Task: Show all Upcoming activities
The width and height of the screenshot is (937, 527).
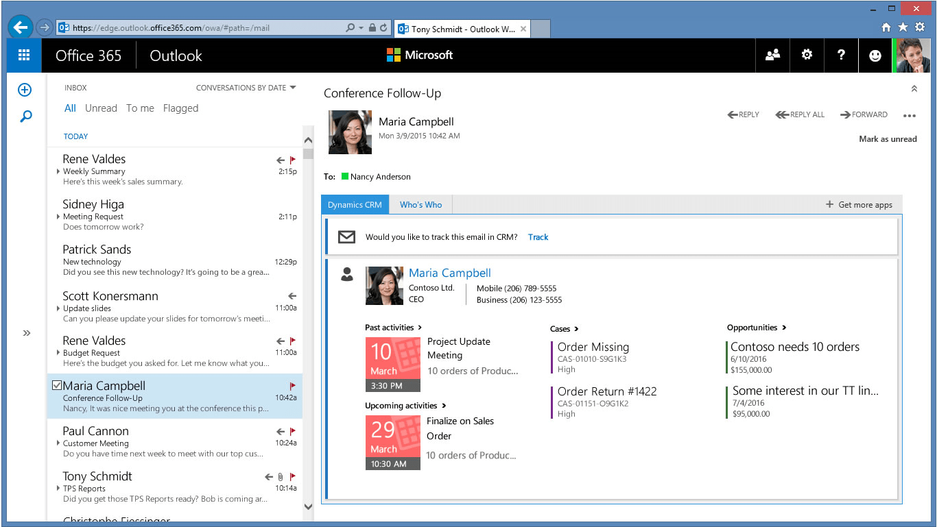Action: [406, 406]
